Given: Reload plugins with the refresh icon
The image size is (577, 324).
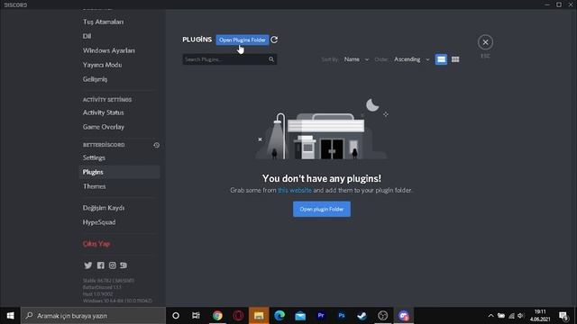Looking at the screenshot, I should 274,40.
